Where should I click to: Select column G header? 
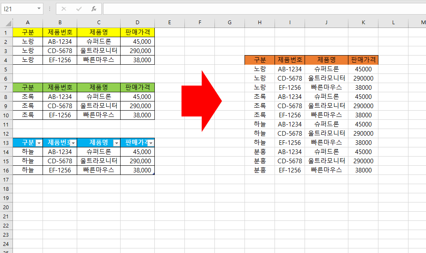[x=229, y=23]
